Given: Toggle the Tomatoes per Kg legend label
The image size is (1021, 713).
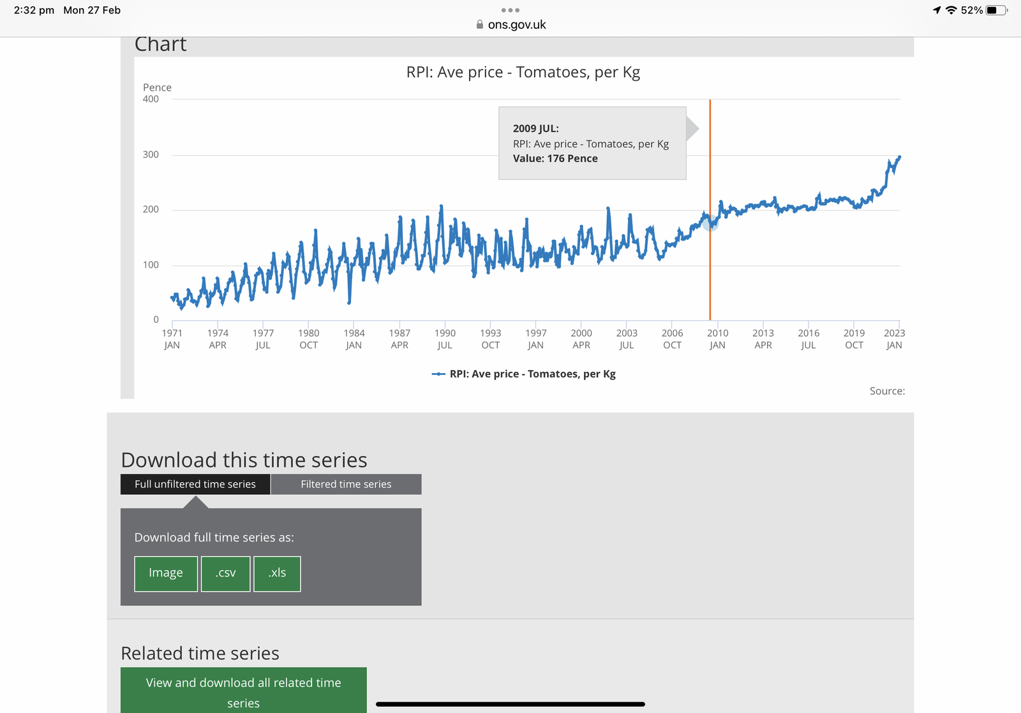Looking at the screenshot, I should [x=532, y=374].
